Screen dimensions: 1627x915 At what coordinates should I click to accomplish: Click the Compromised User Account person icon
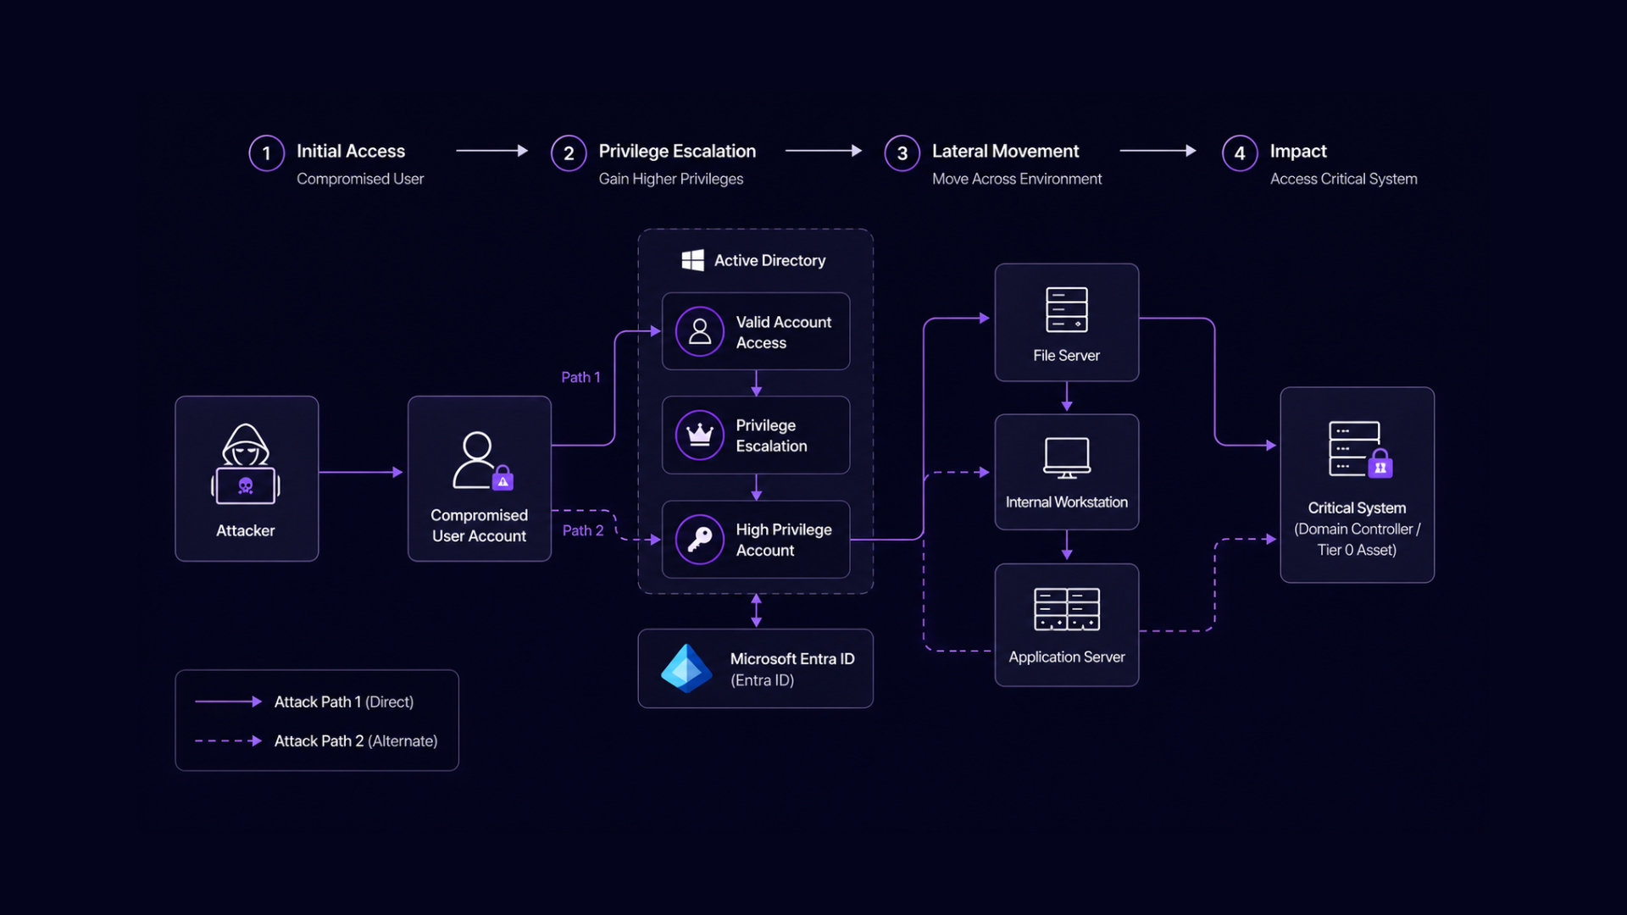[x=479, y=462]
